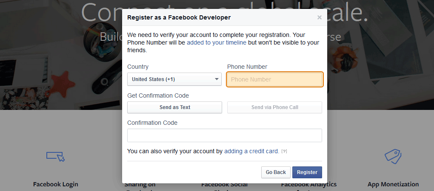Open the Facebook Analytics product label
The height and width of the screenshot is (191, 434).
click(309, 184)
